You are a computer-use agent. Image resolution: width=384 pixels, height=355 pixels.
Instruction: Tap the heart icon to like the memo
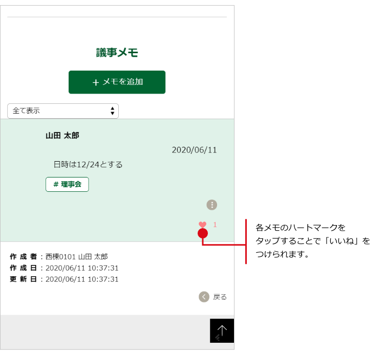pos(202,225)
